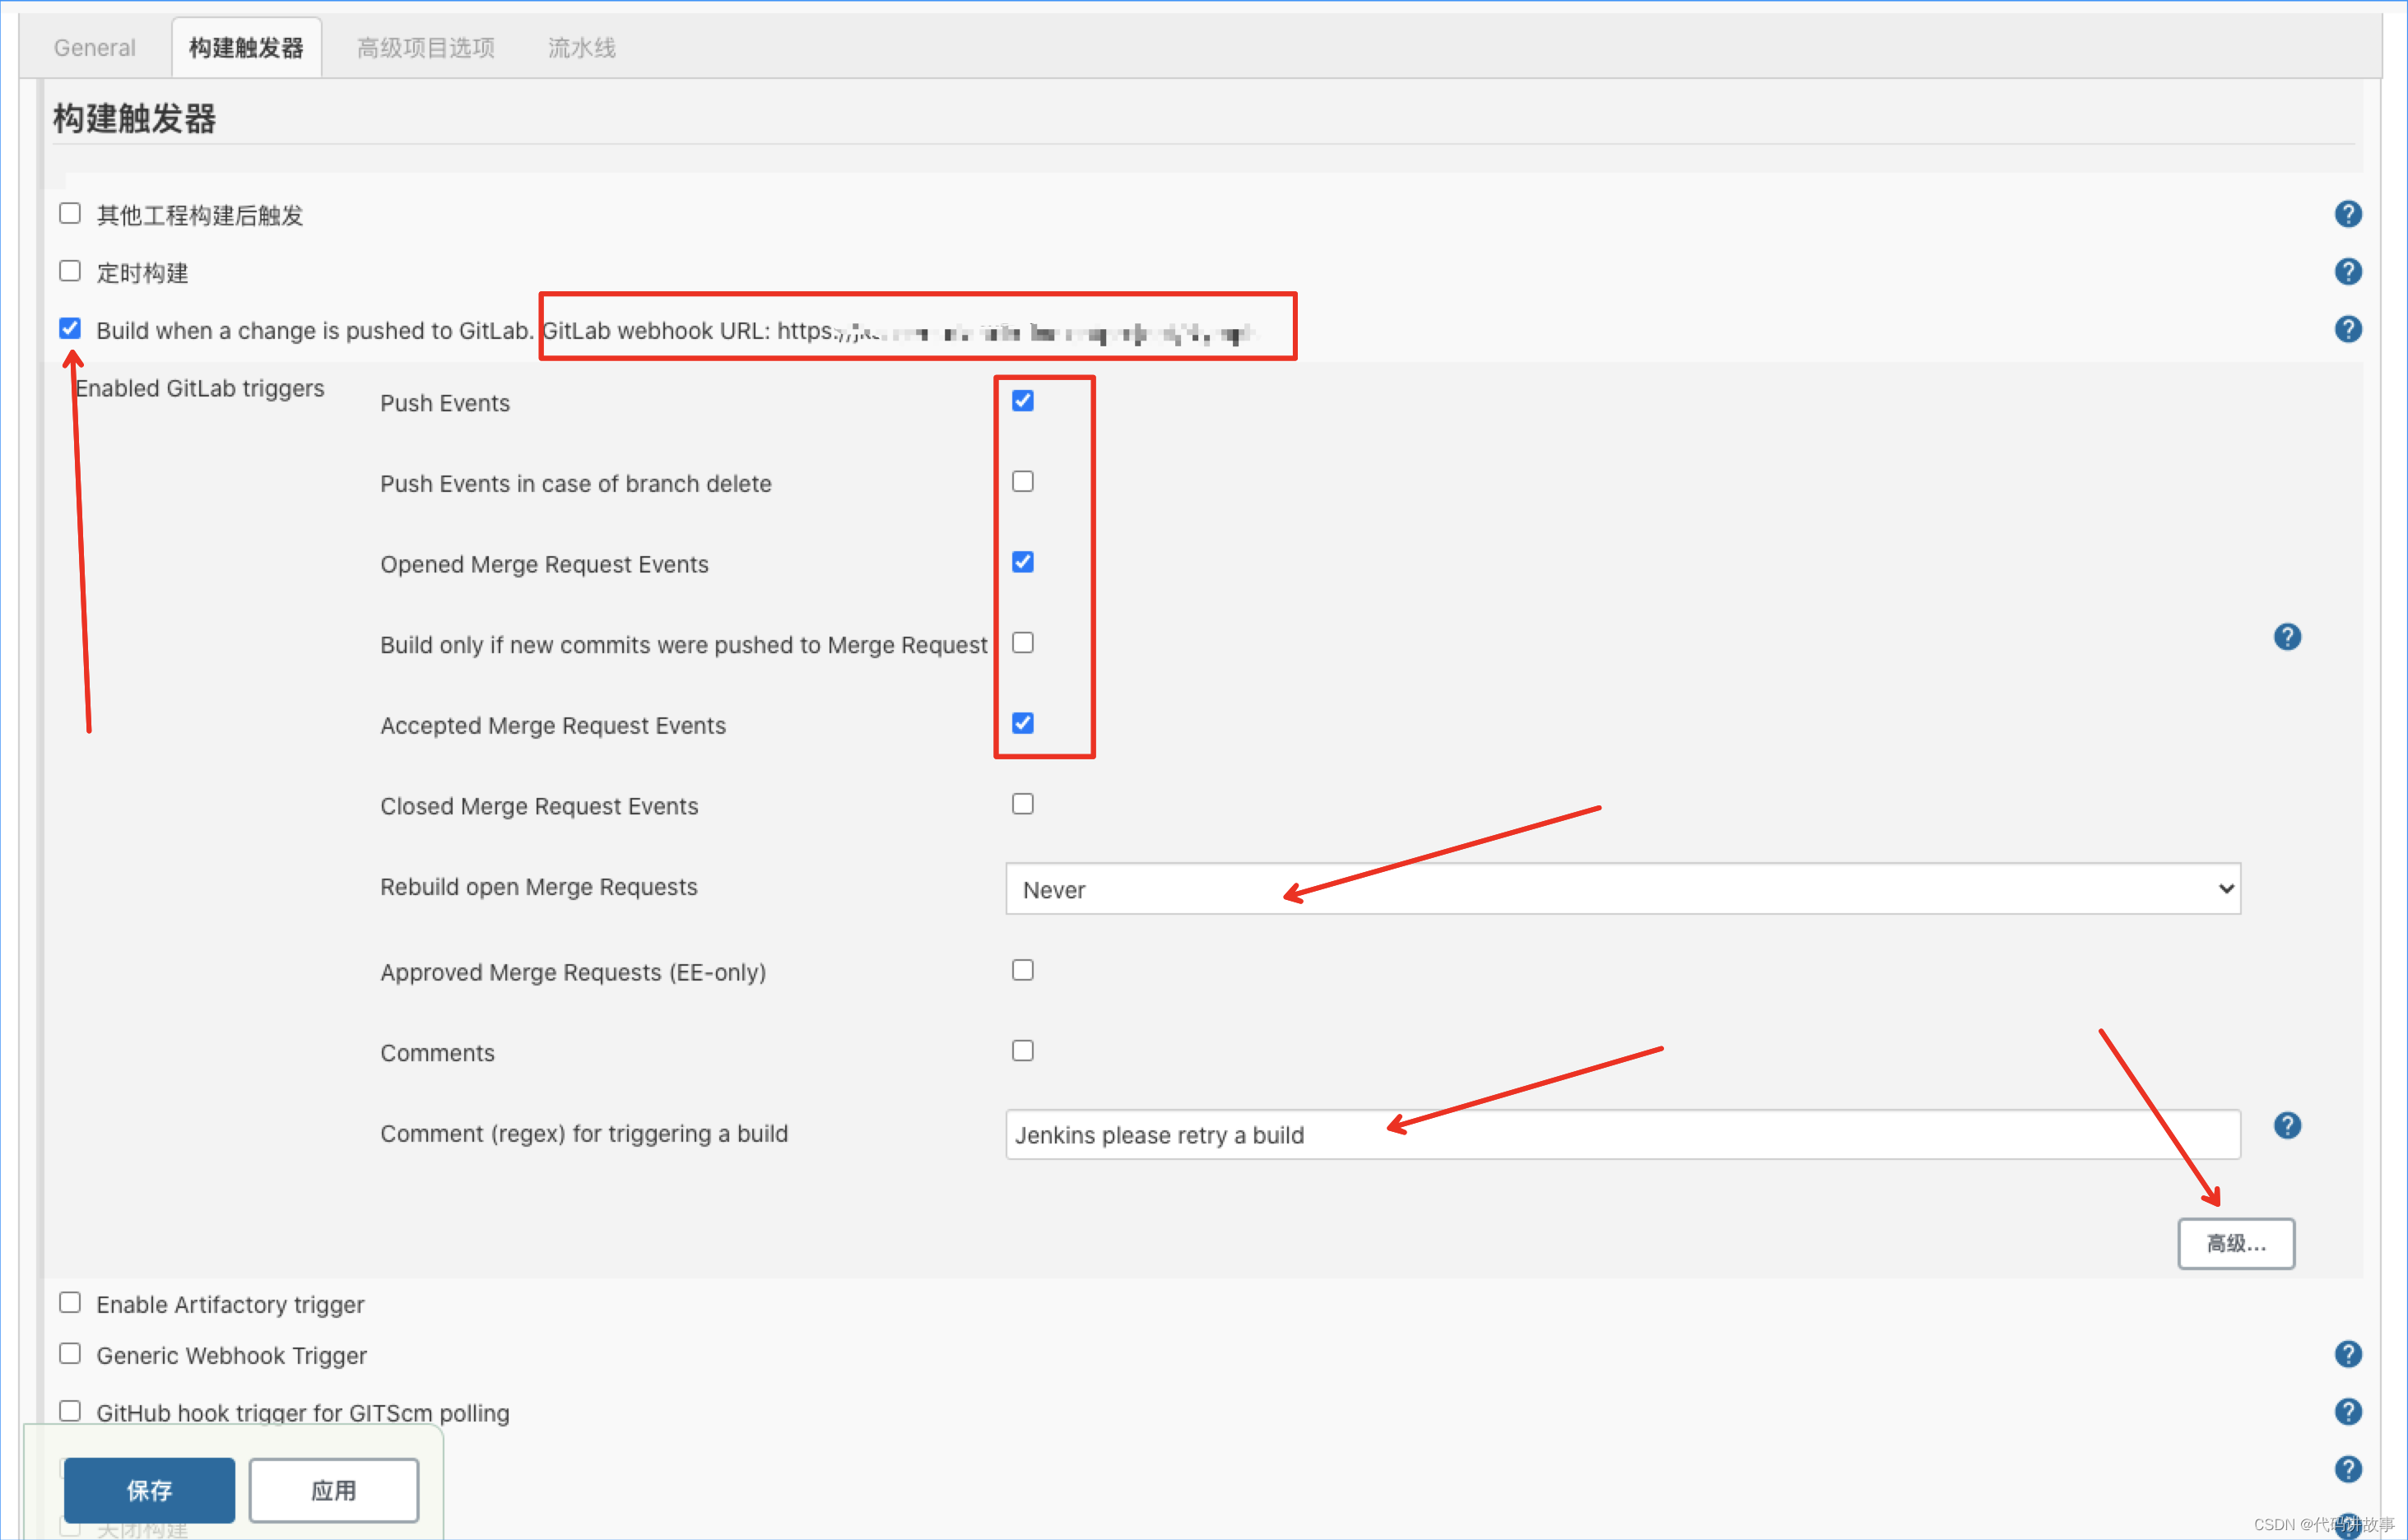Switch to the General tab
The width and height of the screenshot is (2408, 1540).
coord(94,48)
